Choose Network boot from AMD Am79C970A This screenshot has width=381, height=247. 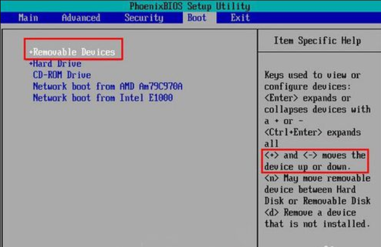coord(108,86)
